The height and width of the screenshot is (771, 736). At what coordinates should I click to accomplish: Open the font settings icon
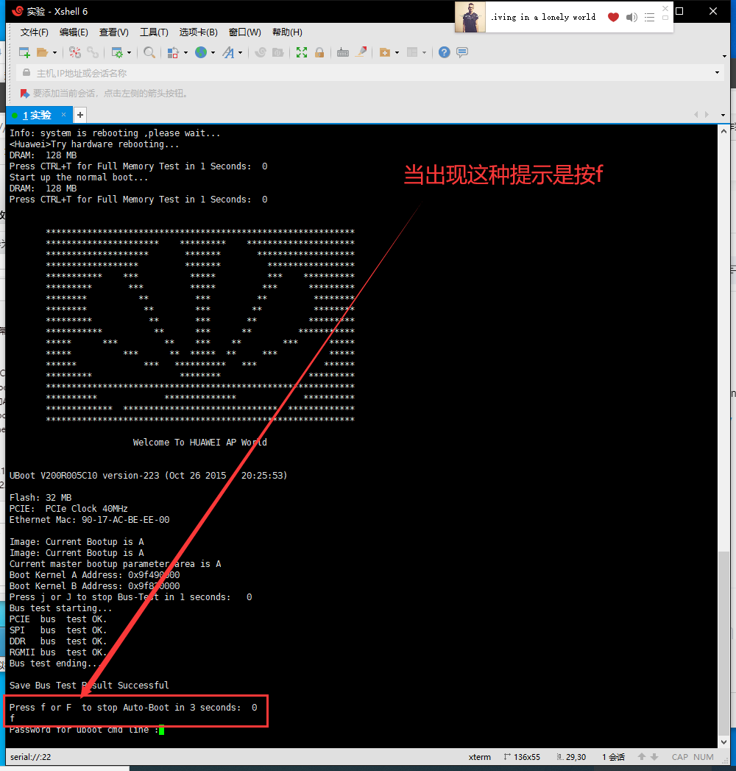coord(228,52)
